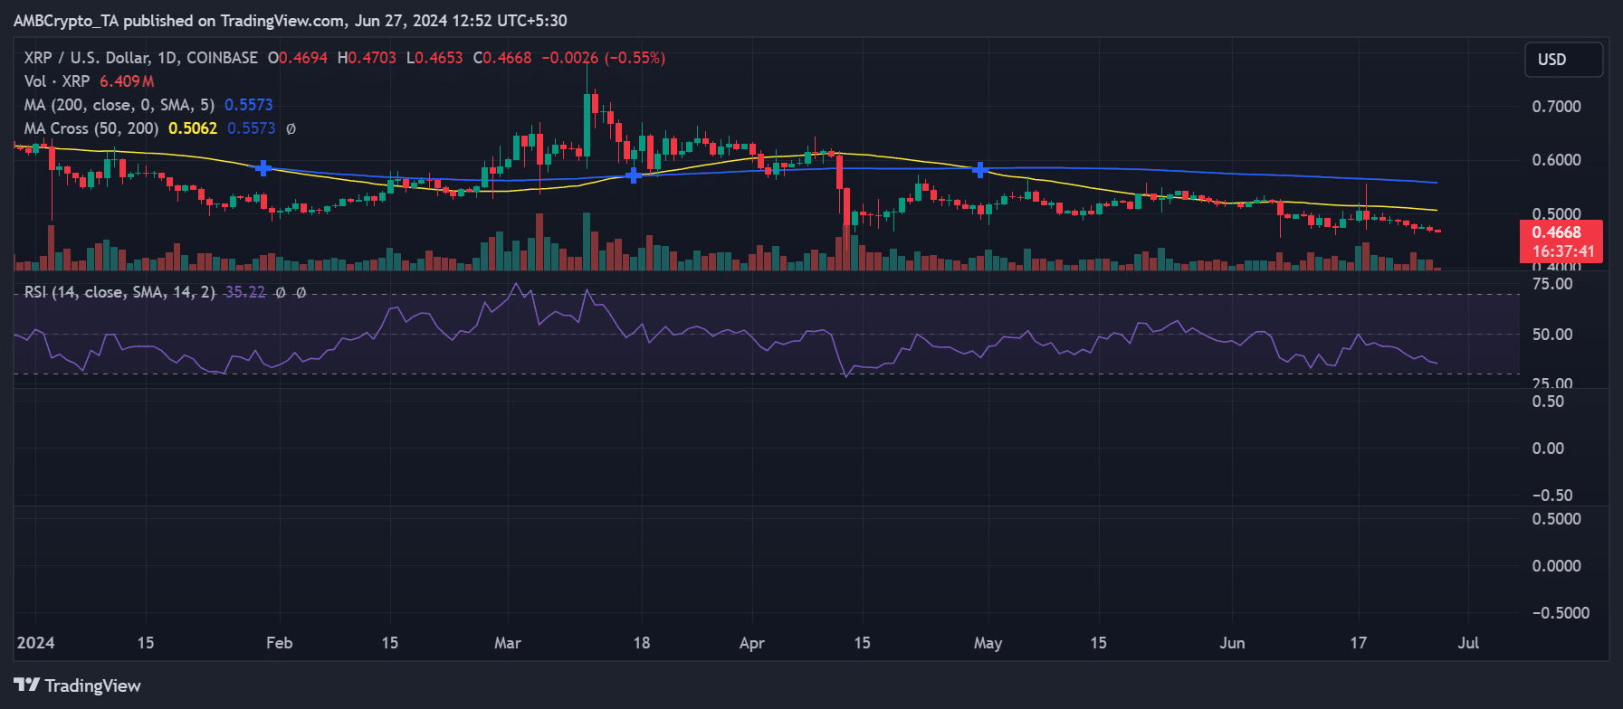The height and width of the screenshot is (709, 1623).
Task: Click the 0.0000 axis label in bottom pane
Action: point(1557,566)
